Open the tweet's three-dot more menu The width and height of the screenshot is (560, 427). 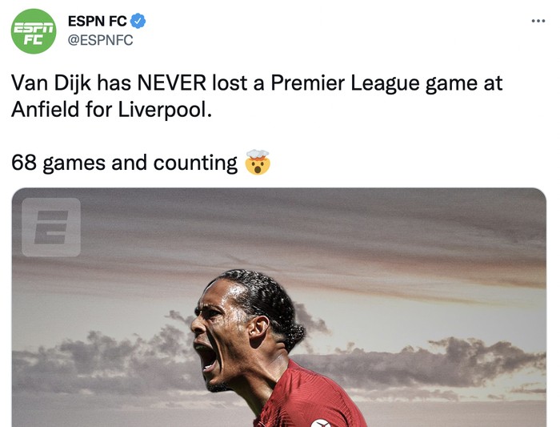[x=538, y=21]
